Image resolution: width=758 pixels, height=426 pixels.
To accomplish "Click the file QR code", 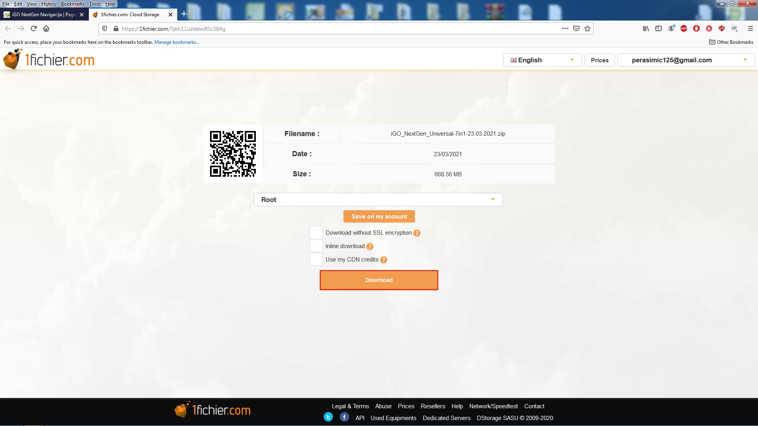I will tap(233, 154).
